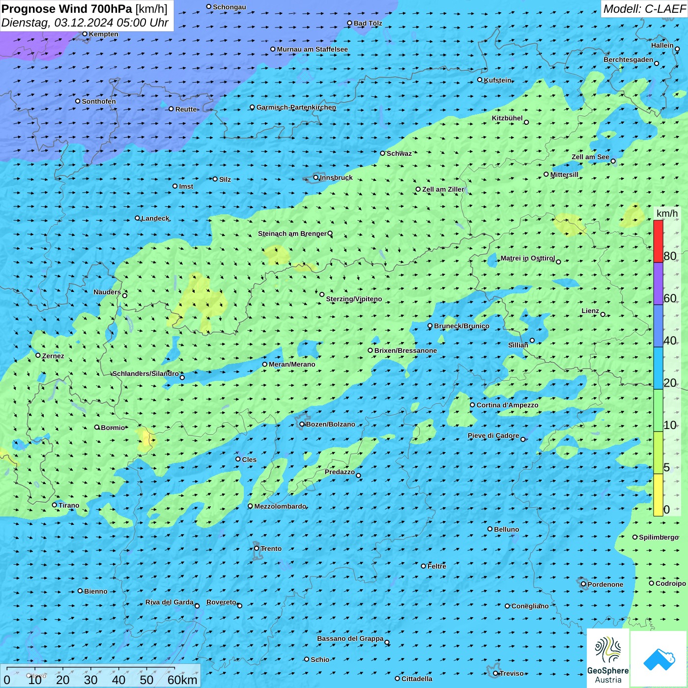Select the Cortina d'Ampezzo marker
This screenshot has width=688, height=688.
pyautogui.click(x=473, y=405)
